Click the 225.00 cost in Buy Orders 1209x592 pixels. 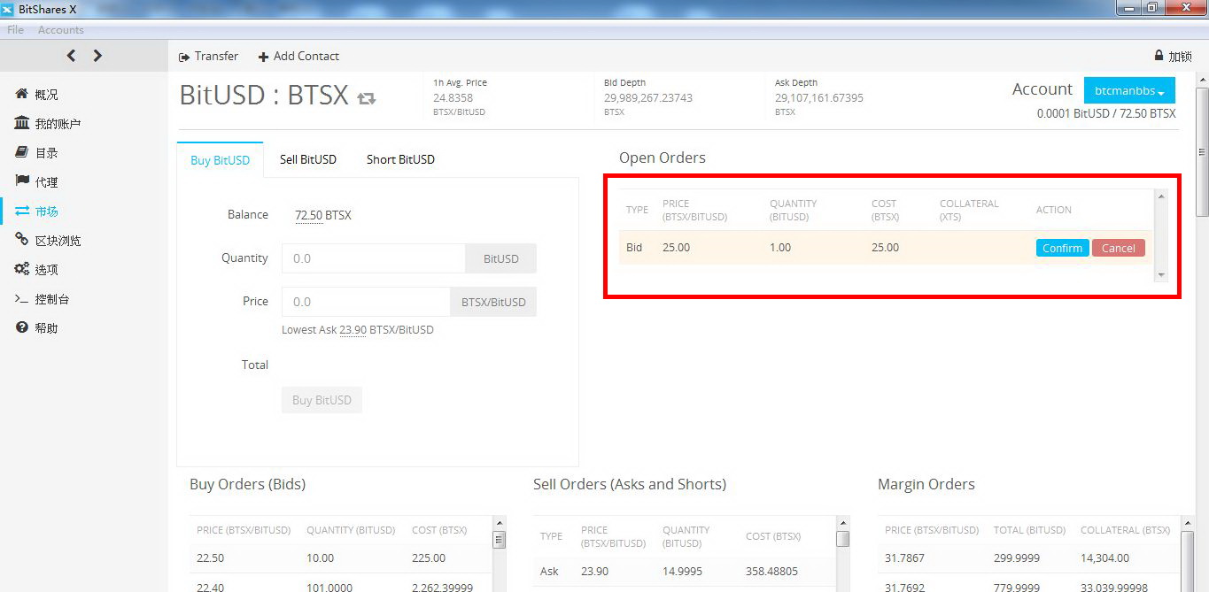[x=429, y=558]
